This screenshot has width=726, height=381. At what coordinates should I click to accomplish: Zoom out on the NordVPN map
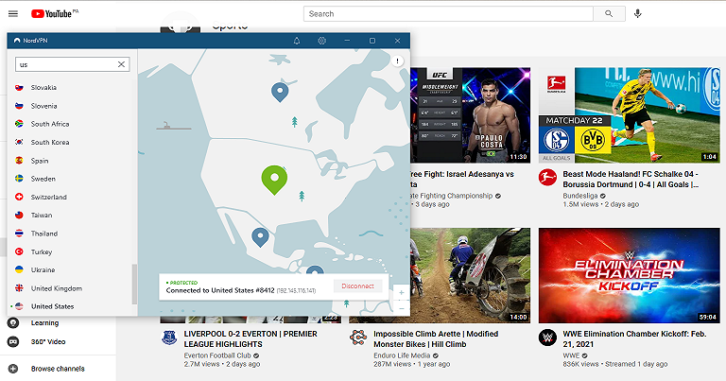pos(402,308)
